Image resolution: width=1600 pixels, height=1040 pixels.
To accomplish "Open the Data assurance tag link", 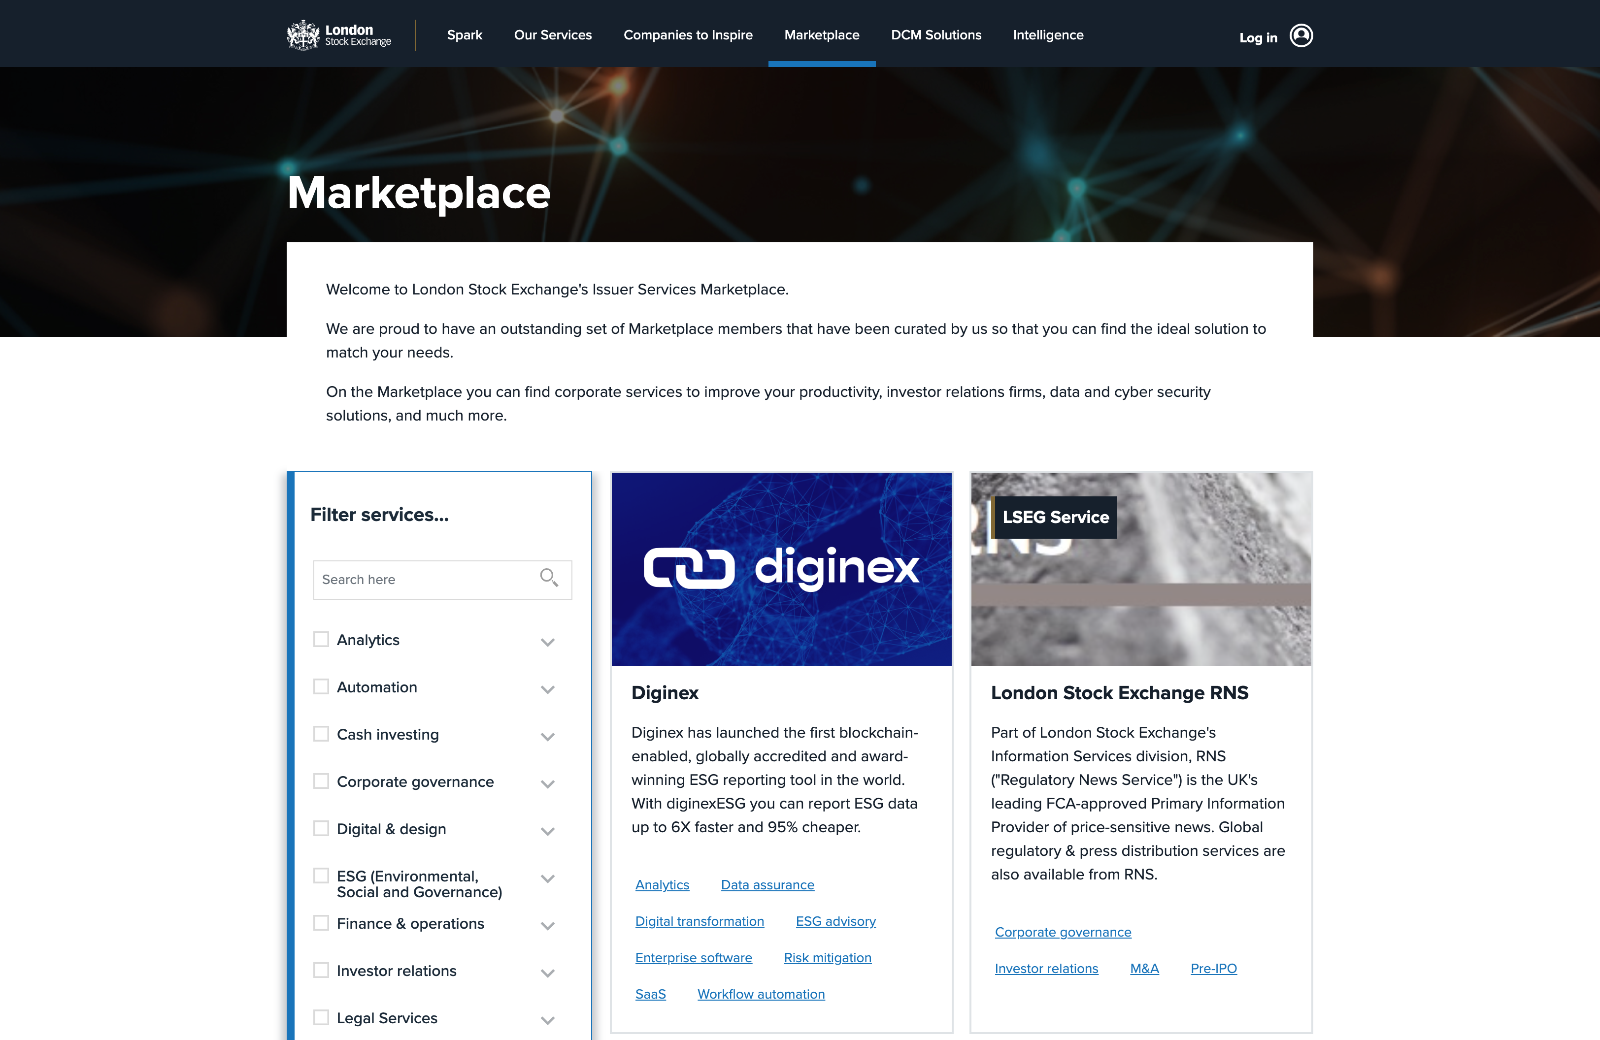I will tap(767, 885).
